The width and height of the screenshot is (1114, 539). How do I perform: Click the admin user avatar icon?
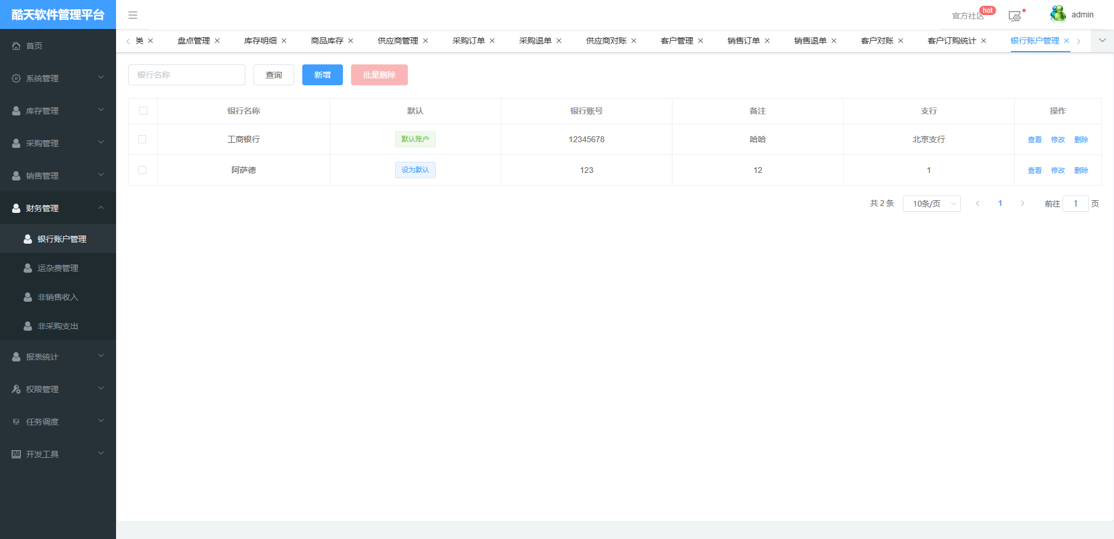coord(1058,15)
